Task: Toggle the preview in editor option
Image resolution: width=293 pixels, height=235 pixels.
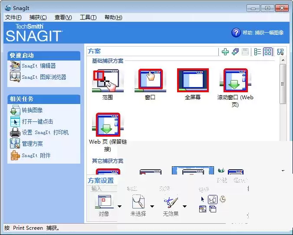Action: [x=213, y=199]
